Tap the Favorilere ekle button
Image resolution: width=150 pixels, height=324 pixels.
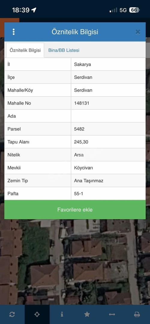pyautogui.click(x=75, y=210)
